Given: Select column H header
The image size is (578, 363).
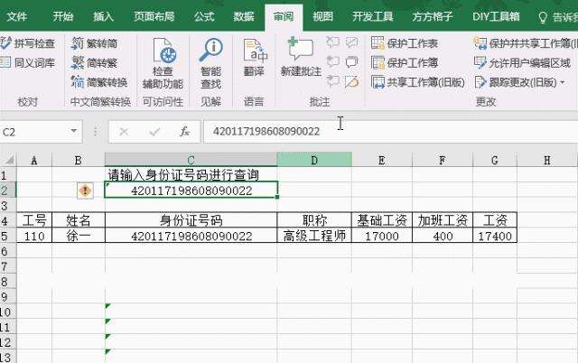Looking at the screenshot, I should point(547,161).
